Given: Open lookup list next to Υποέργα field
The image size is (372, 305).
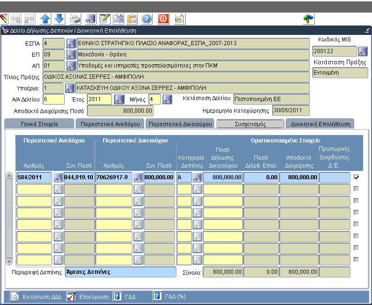Looking at the screenshot, I should tap(70, 88).
